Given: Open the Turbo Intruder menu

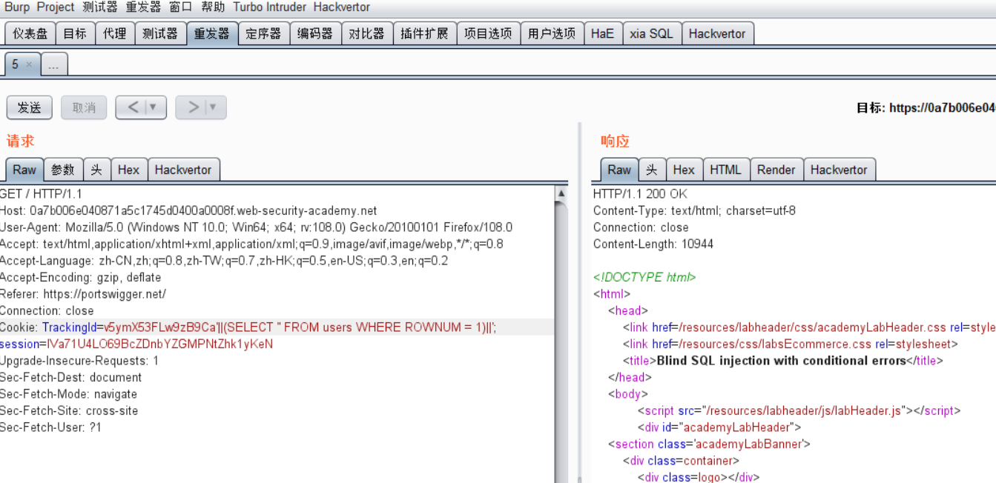Looking at the screenshot, I should 269,7.
